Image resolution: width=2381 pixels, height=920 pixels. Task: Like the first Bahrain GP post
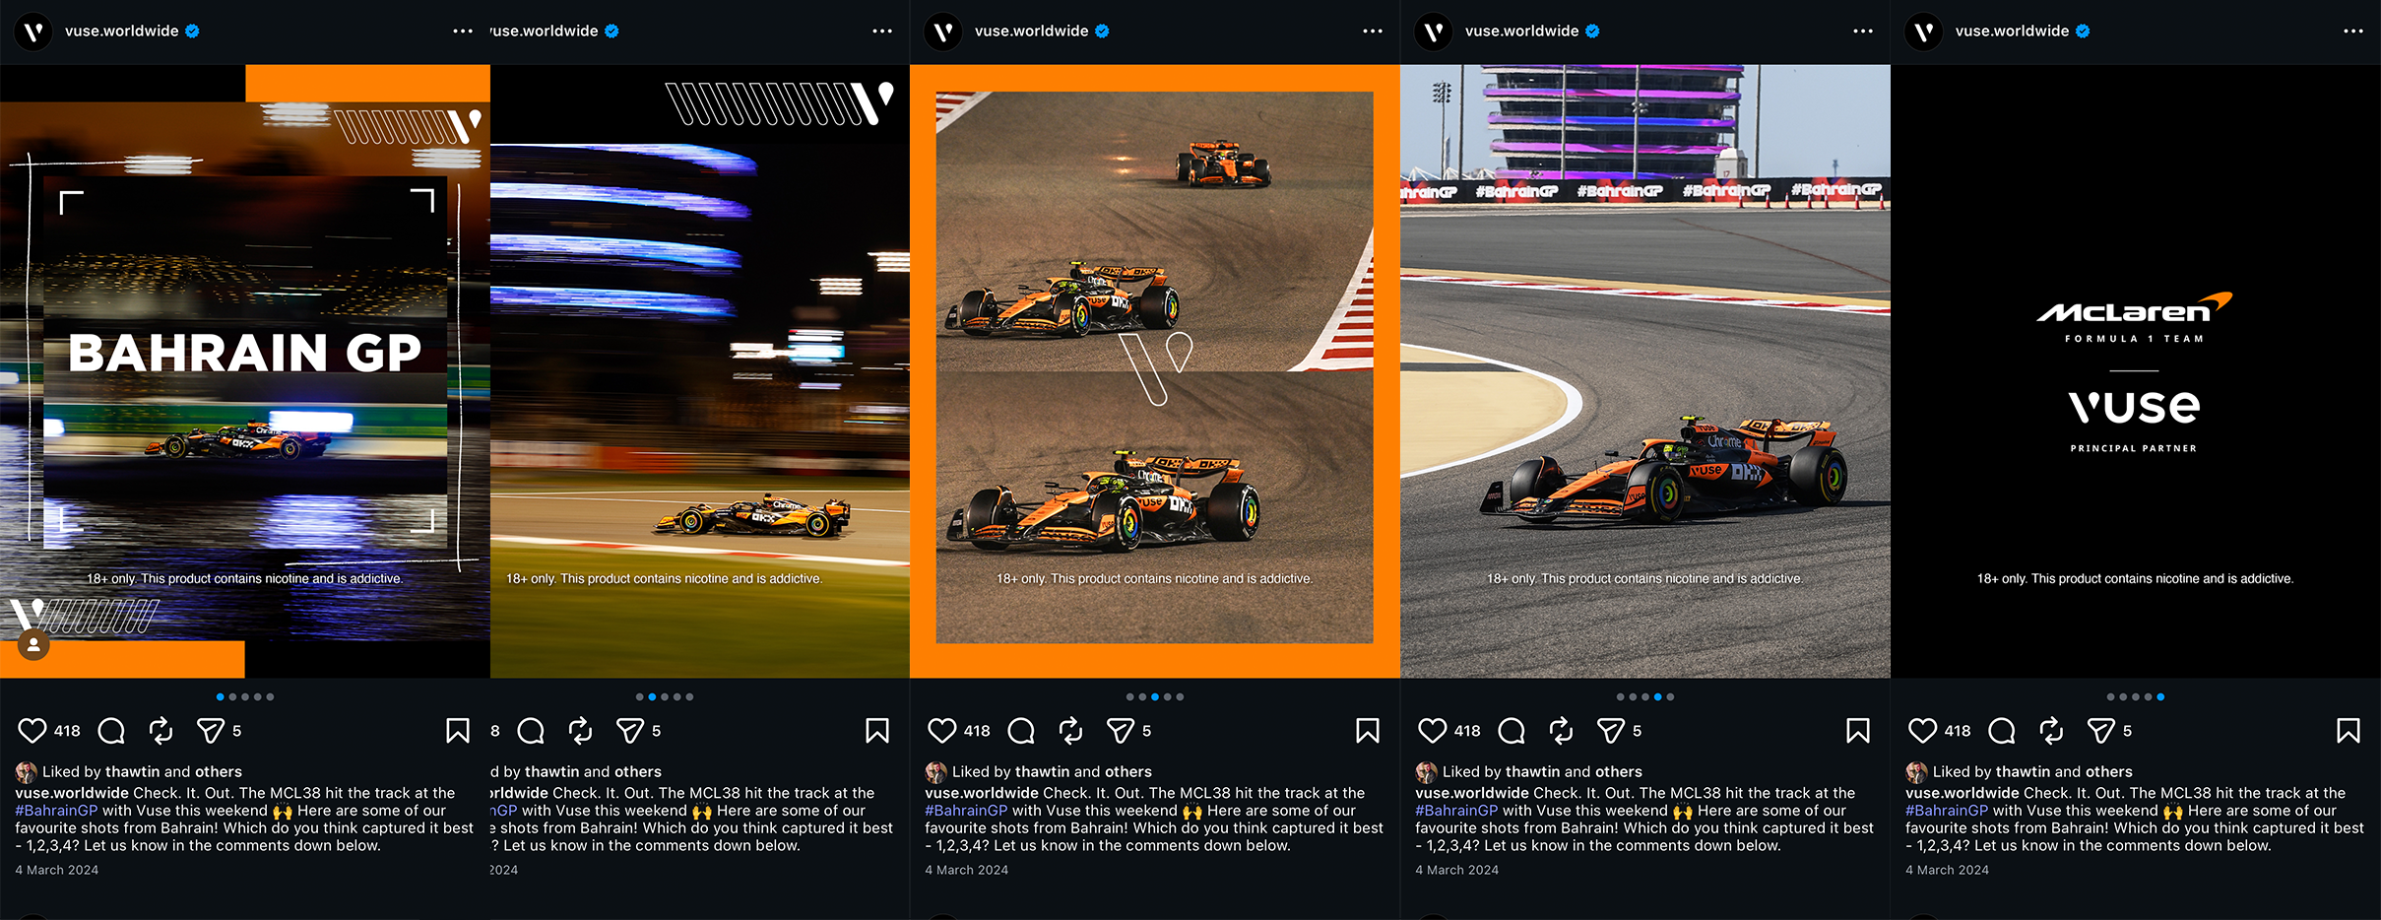coord(32,731)
